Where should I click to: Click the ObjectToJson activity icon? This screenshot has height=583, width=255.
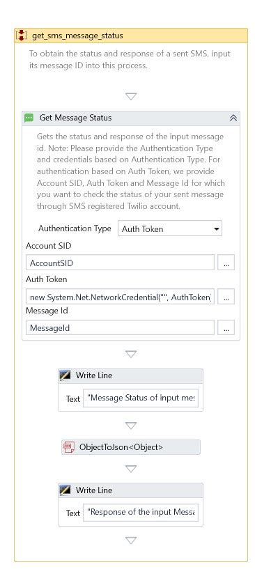[x=69, y=447]
